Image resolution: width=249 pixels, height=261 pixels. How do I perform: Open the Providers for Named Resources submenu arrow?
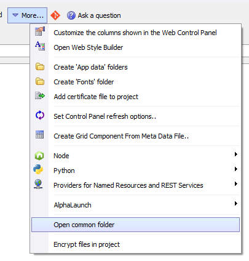(236, 184)
